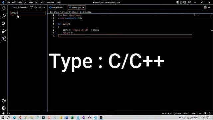
Task: Click ENG language indicator in taskbar
Action: pos(196,118)
